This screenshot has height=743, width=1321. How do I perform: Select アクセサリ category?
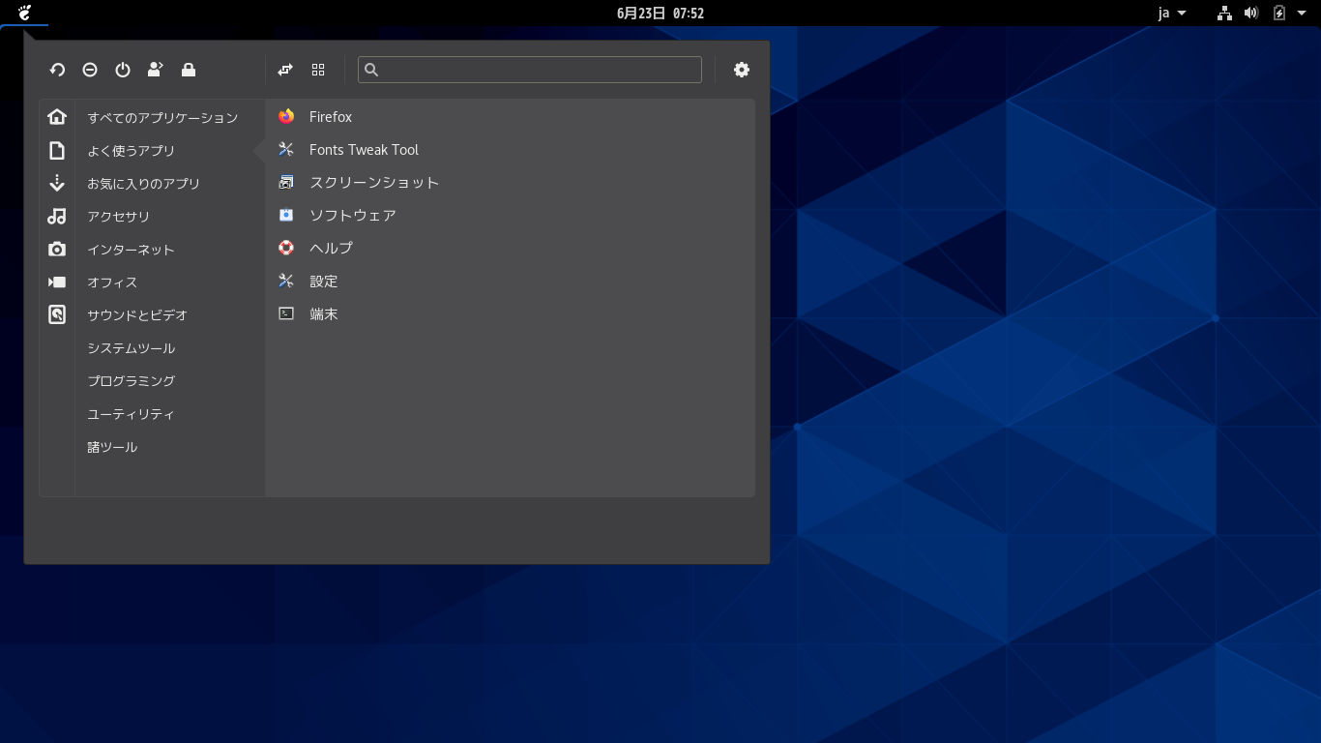[x=118, y=217]
